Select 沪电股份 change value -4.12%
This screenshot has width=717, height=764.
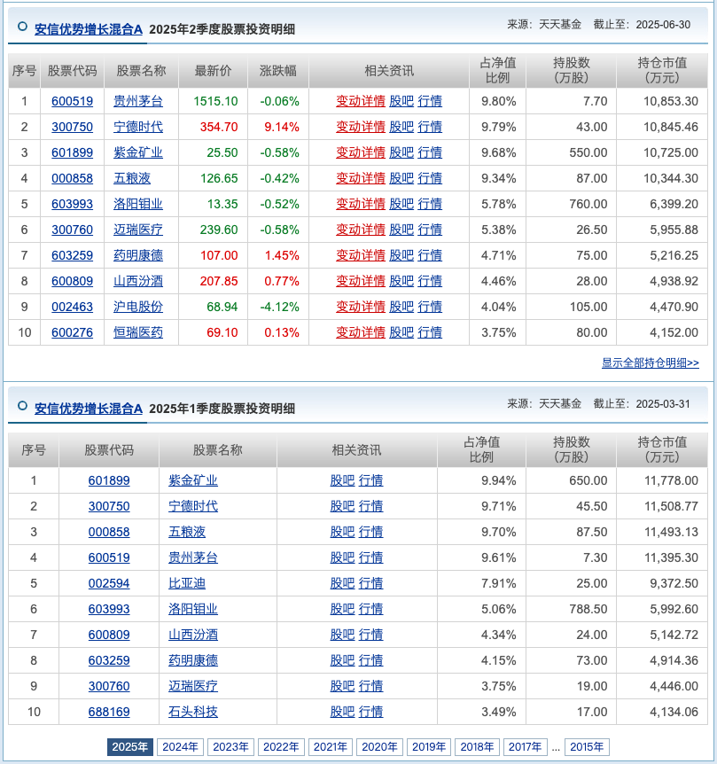[x=279, y=307]
